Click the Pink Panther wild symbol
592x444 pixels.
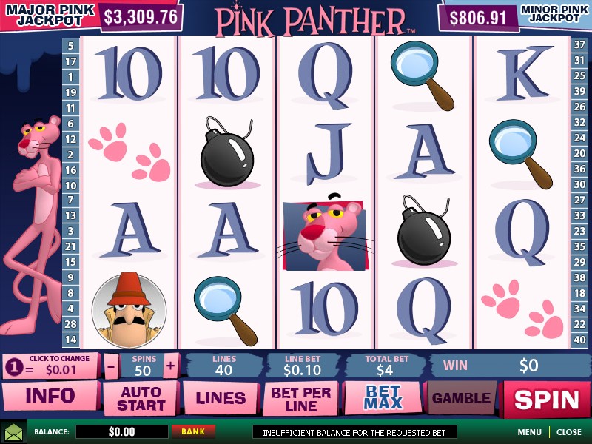[x=325, y=232]
